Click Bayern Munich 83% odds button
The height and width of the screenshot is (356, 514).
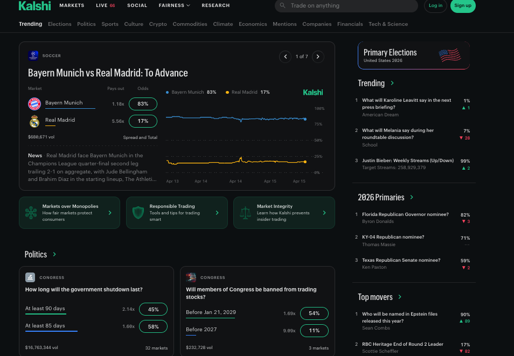(143, 103)
